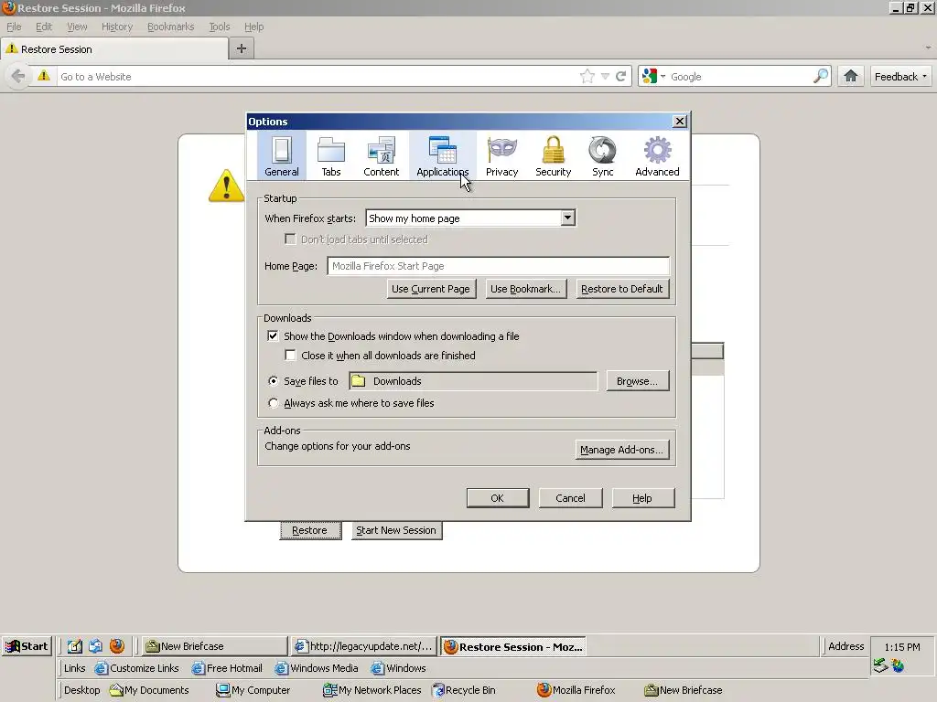Open My Documents from desktop toolbar

tap(149, 690)
